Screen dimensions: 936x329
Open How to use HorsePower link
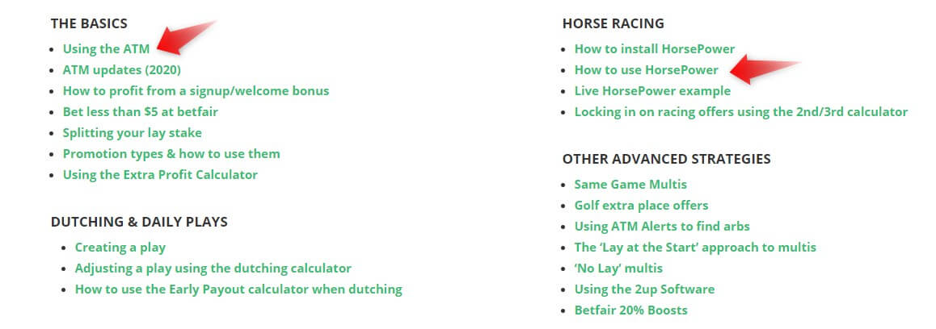pyautogui.click(x=646, y=69)
